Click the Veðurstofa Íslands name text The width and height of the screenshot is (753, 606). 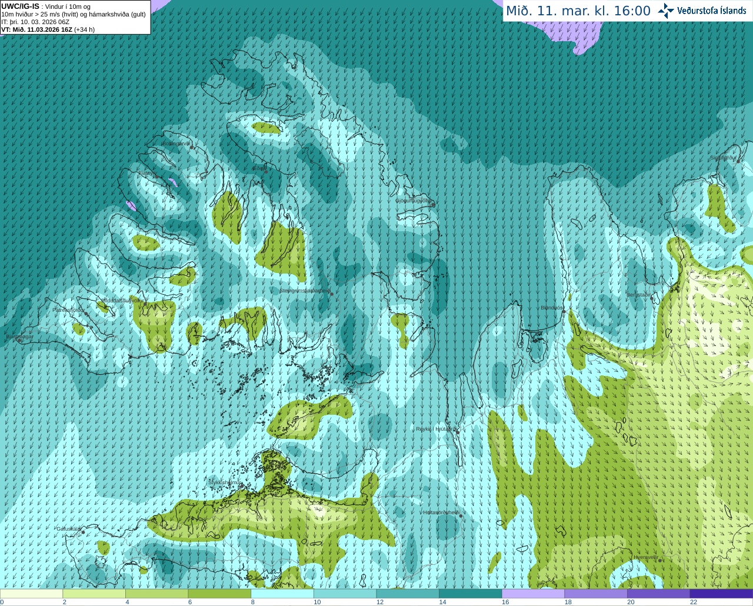pyautogui.click(x=712, y=11)
